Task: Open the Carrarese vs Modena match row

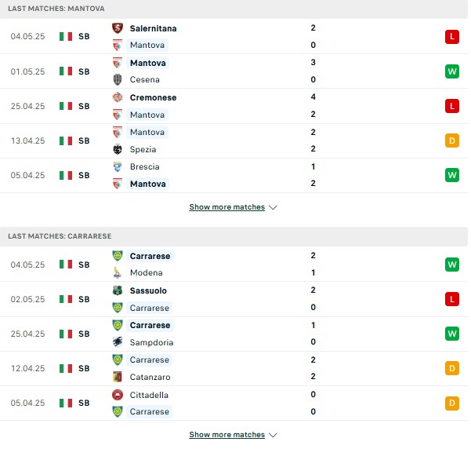Action: click(x=234, y=265)
